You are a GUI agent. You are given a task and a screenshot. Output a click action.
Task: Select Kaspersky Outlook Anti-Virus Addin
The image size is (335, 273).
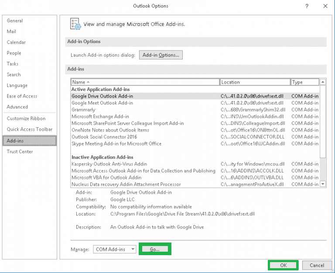point(195,164)
